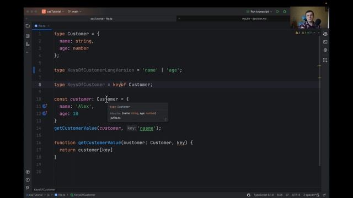Open the 2 spaces indentation selector

[x=309, y=195]
